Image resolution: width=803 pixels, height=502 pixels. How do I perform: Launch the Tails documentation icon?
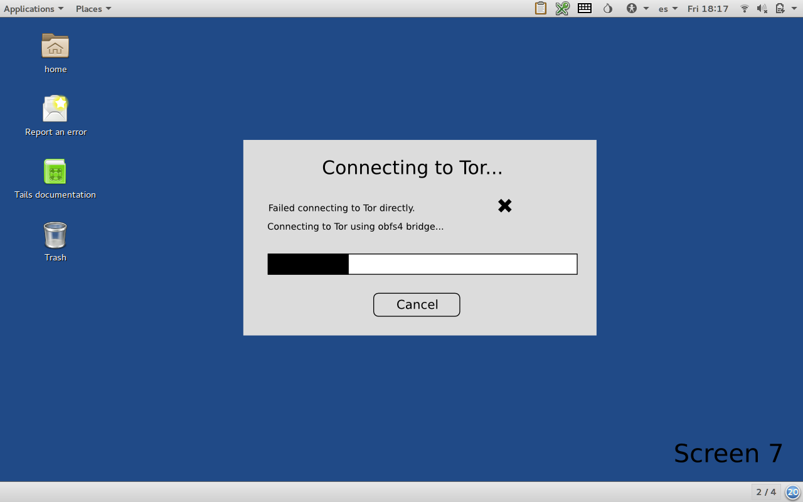click(55, 172)
